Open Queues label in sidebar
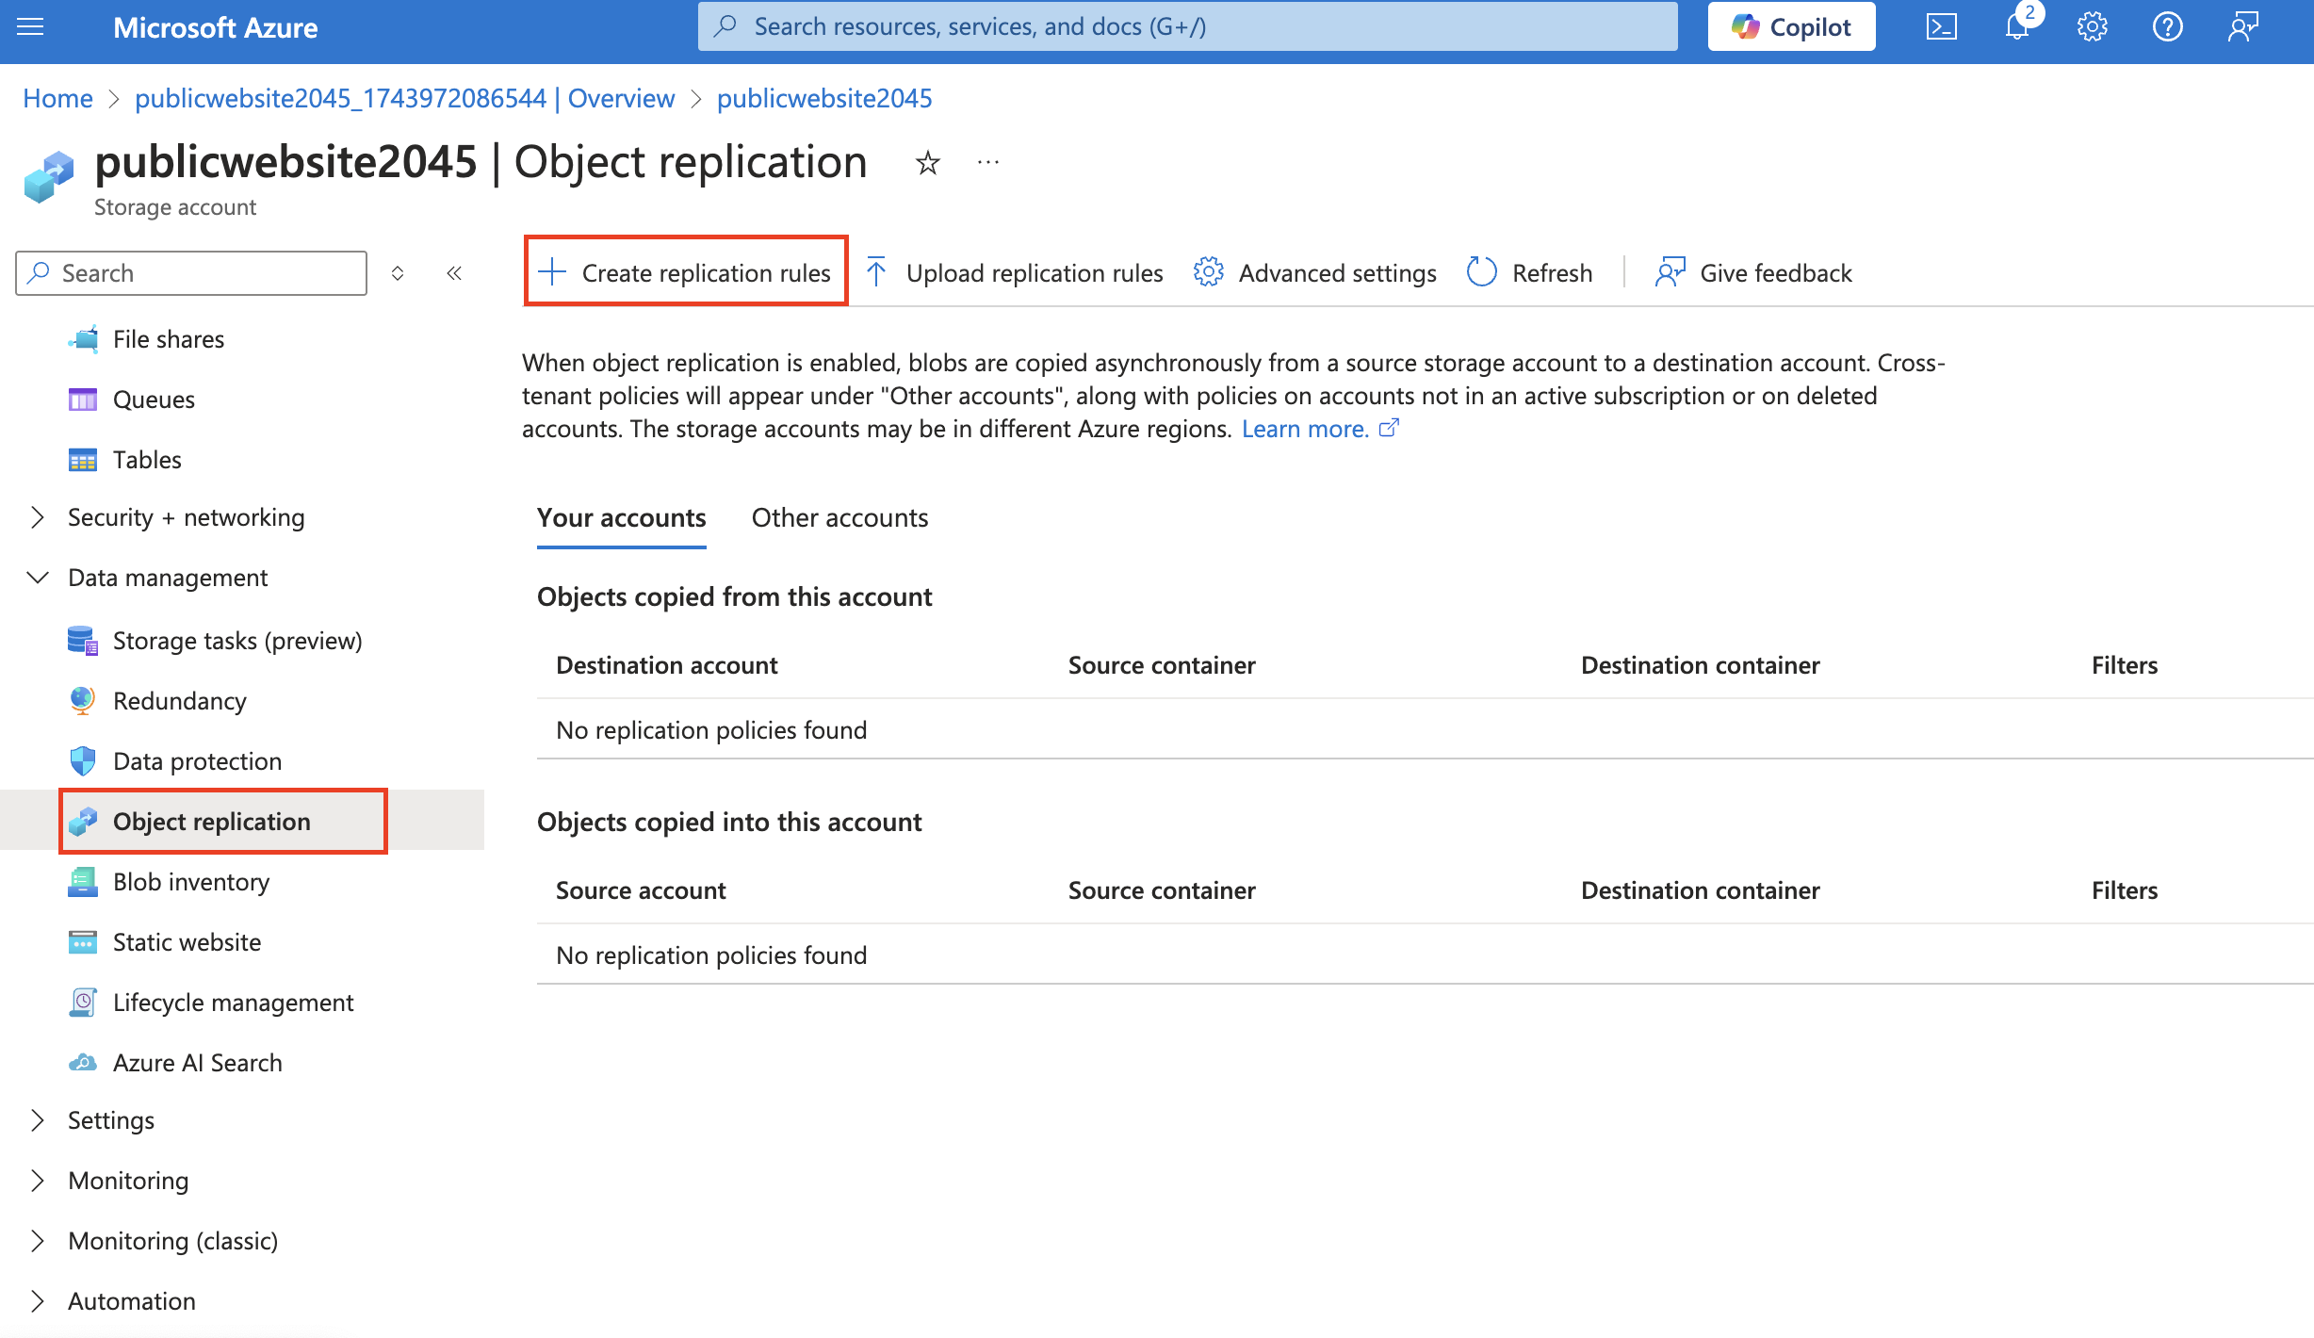The image size is (2314, 1338). click(154, 400)
